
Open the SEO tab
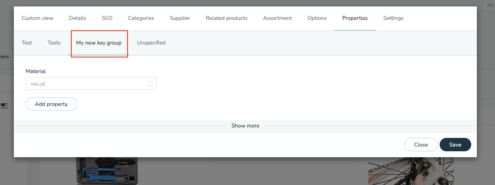coord(107,18)
